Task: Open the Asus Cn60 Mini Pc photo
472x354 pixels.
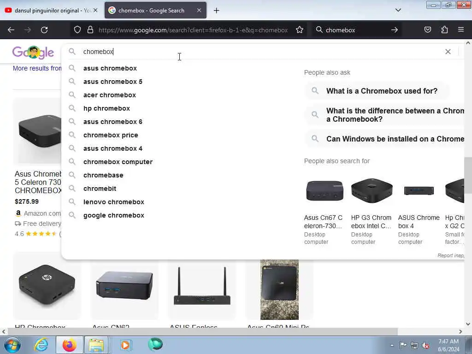Action: [279, 289]
